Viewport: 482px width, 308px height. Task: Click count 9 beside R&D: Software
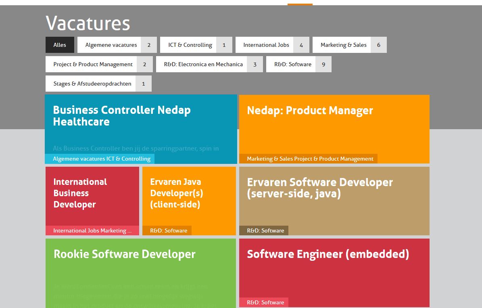click(x=323, y=64)
